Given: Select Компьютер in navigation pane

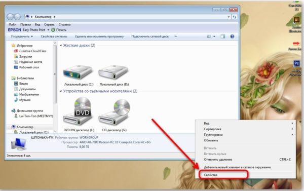Looking at the screenshot, I should [25, 127].
